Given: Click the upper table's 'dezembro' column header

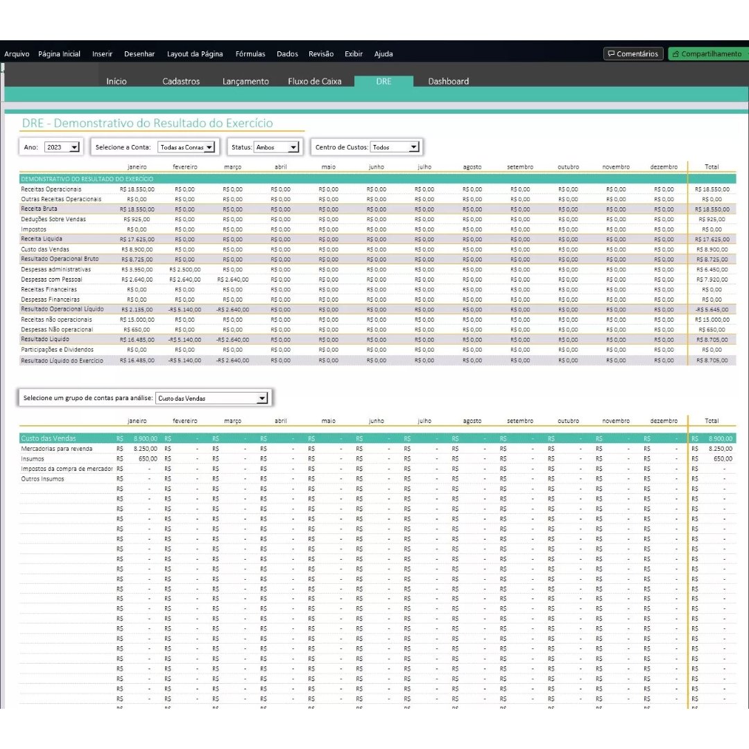Looking at the screenshot, I should click(x=664, y=166).
